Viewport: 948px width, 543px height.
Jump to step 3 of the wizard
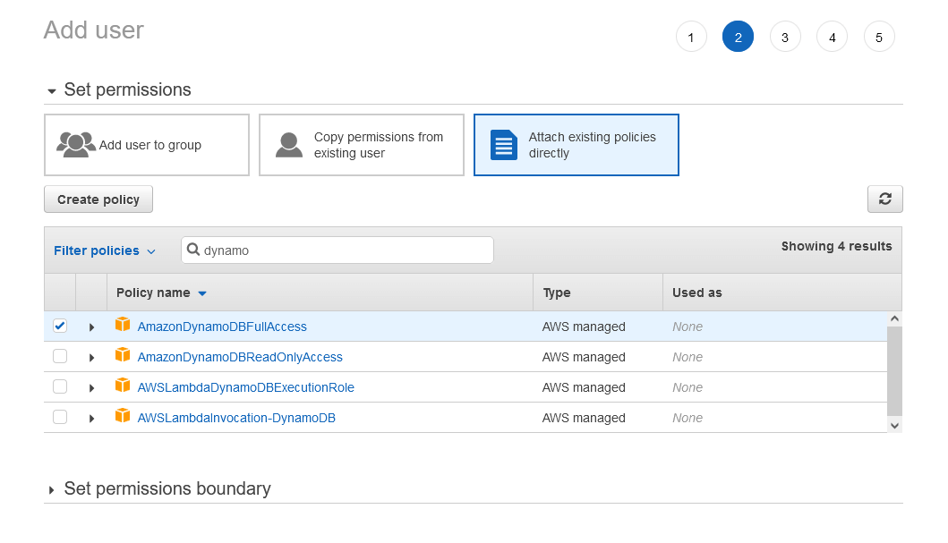pyautogui.click(x=785, y=37)
